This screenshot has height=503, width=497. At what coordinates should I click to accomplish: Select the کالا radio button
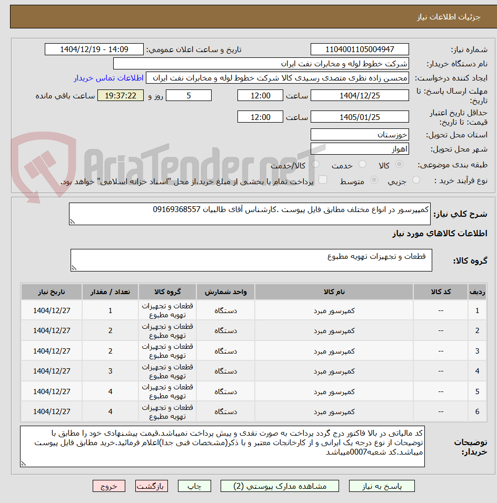tap(399, 164)
